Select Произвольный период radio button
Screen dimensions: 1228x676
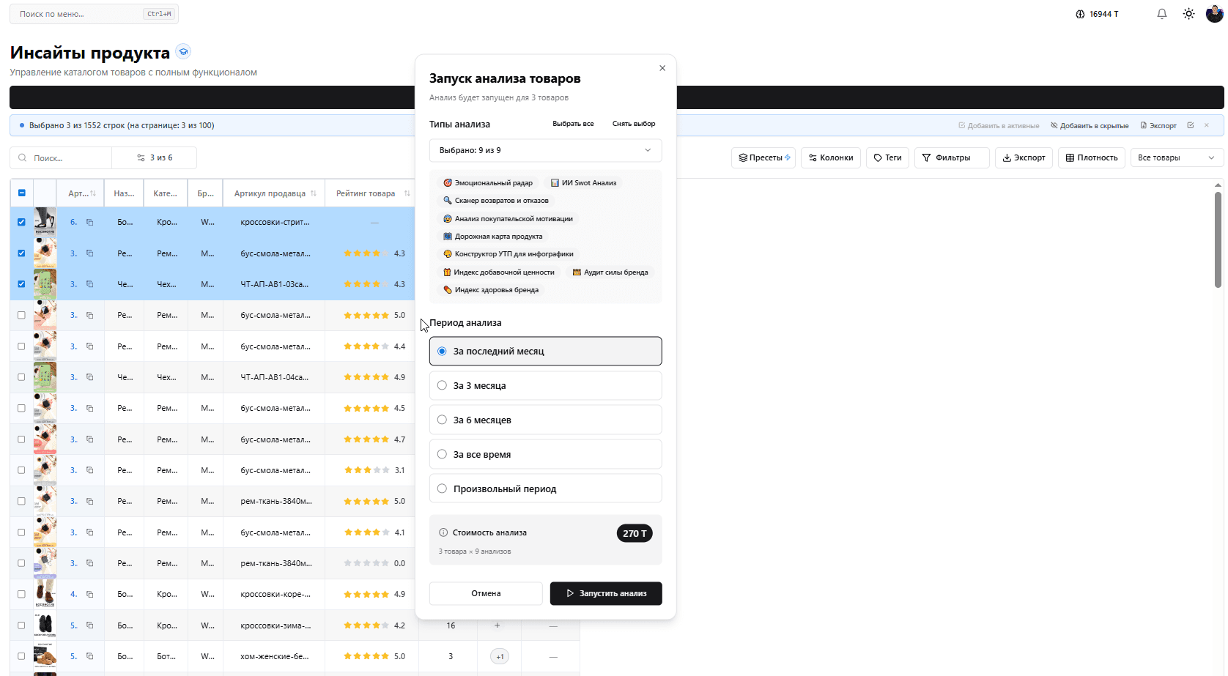(x=442, y=489)
